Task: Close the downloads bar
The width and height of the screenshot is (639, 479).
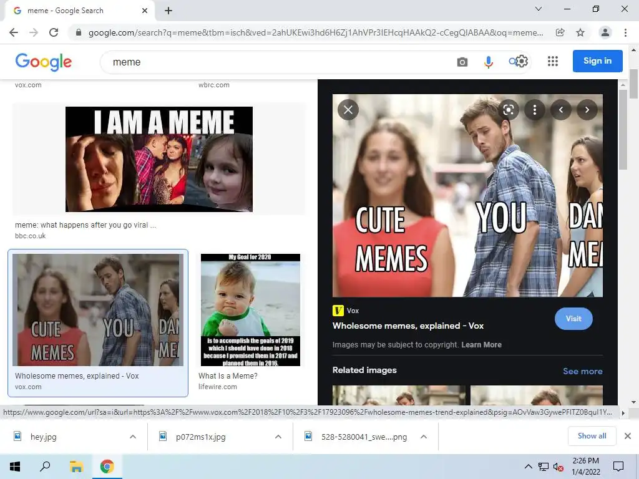Action: point(628,436)
